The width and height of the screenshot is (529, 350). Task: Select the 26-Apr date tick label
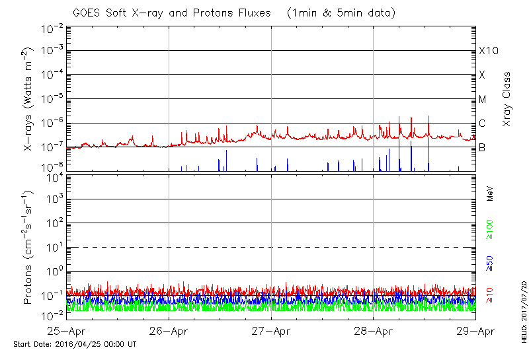point(169,331)
